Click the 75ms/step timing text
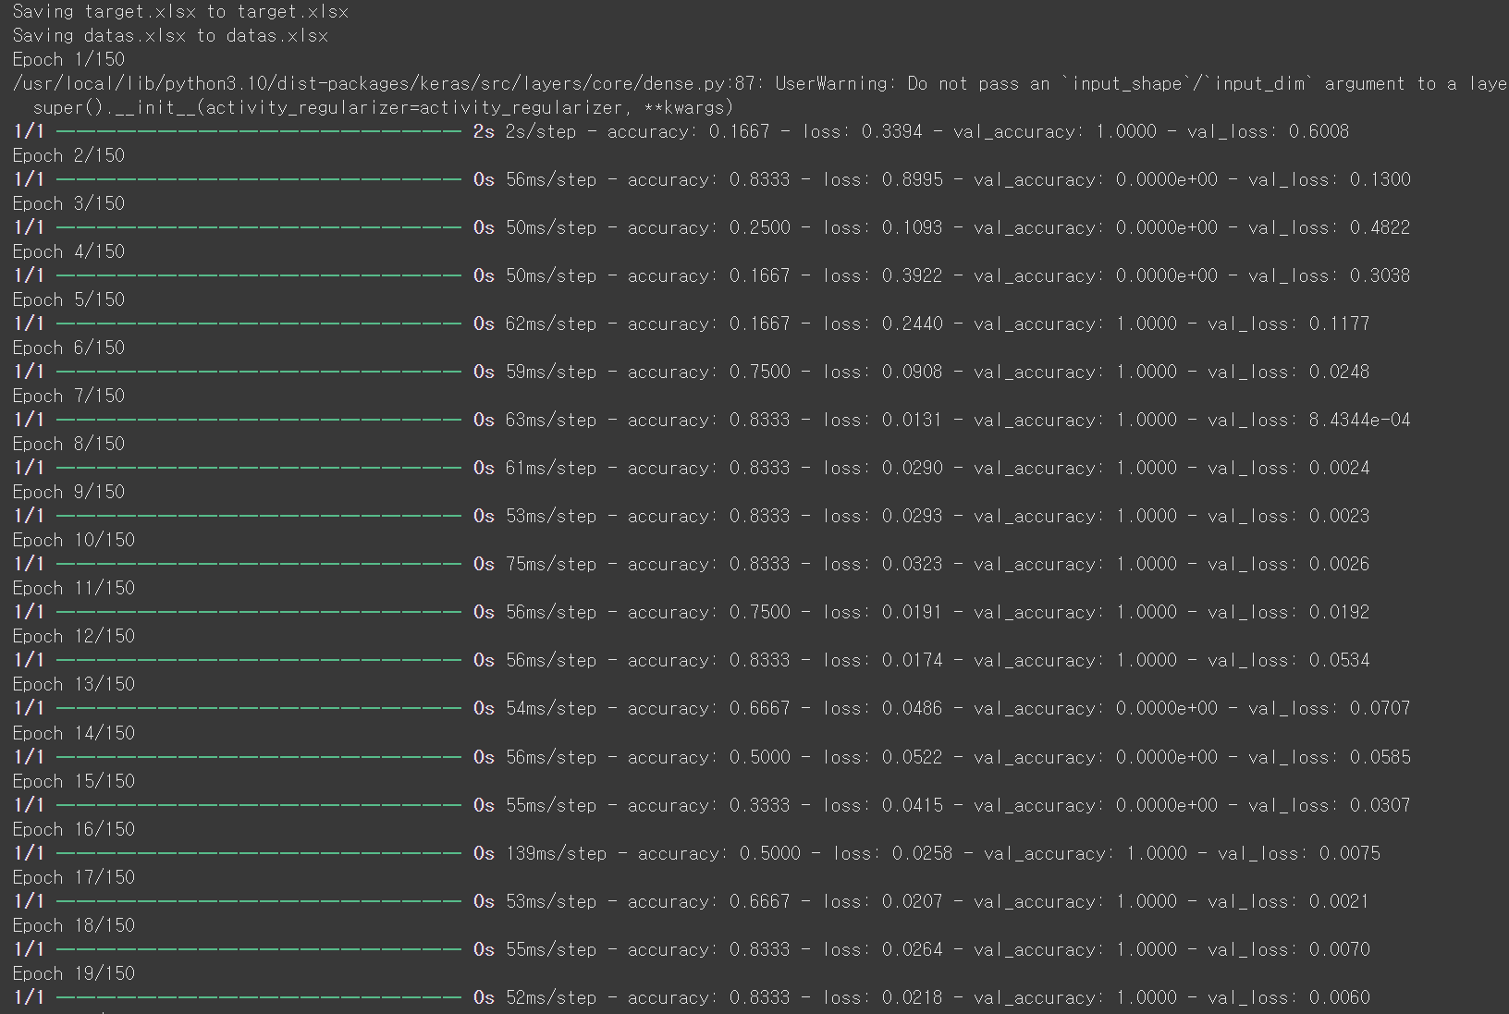Viewport: 1509px width, 1014px height. pyautogui.click(x=551, y=564)
